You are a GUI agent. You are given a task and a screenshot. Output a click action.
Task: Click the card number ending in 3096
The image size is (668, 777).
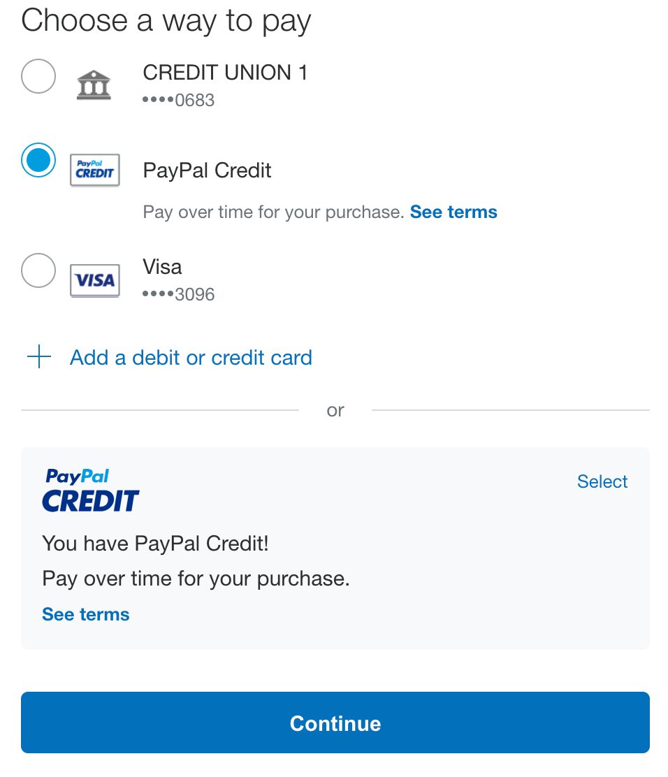click(178, 294)
